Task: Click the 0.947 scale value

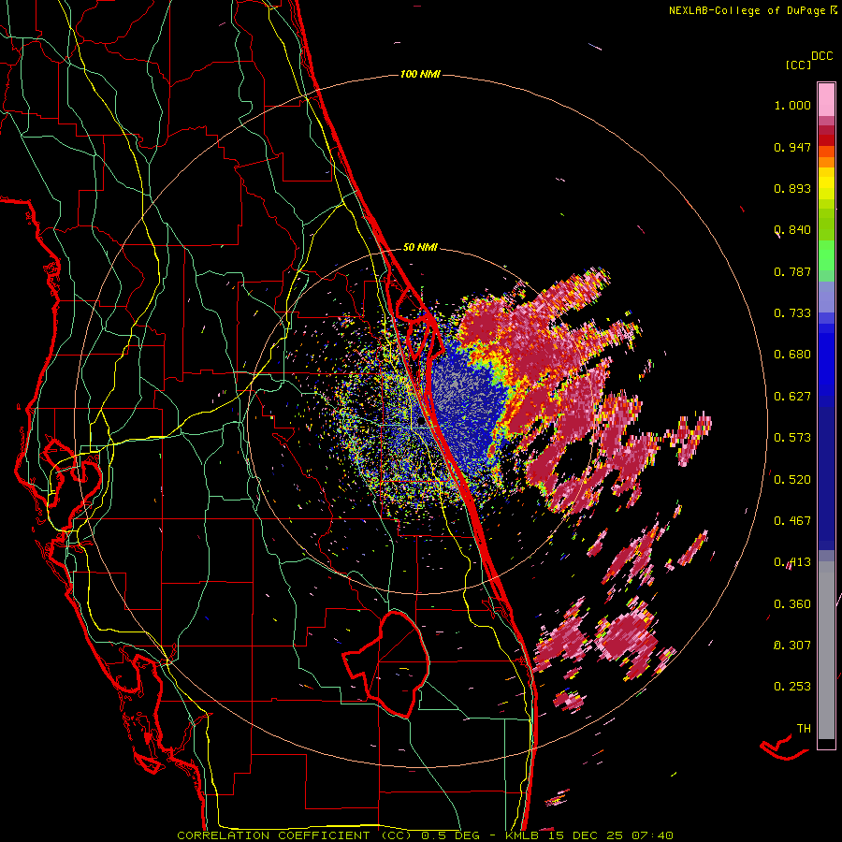Action: 792,147
